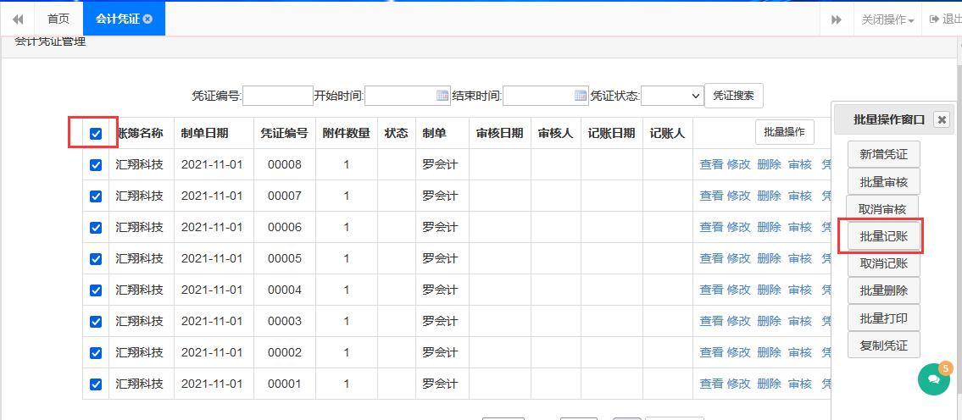The image size is (962, 420).
Task: Click 删除 link for voucher 00003
Action: pos(769,321)
